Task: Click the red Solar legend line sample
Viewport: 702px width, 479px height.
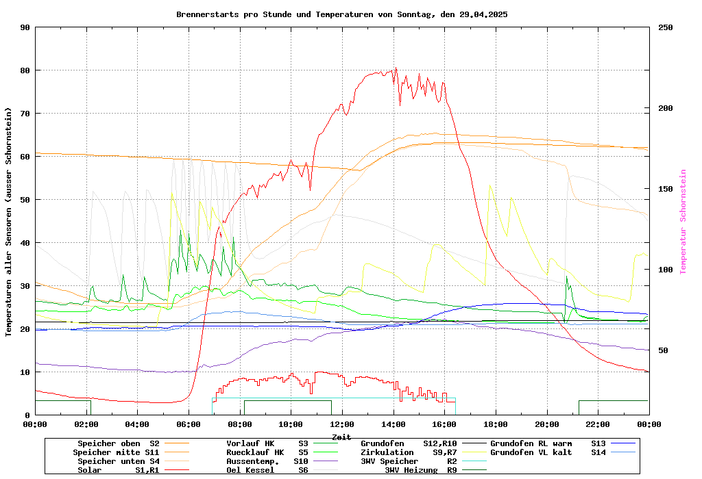Action: click(190, 470)
